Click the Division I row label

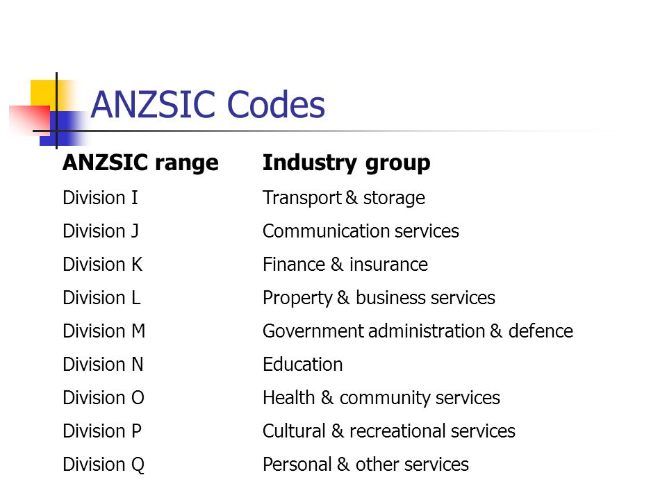pyautogui.click(x=100, y=198)
